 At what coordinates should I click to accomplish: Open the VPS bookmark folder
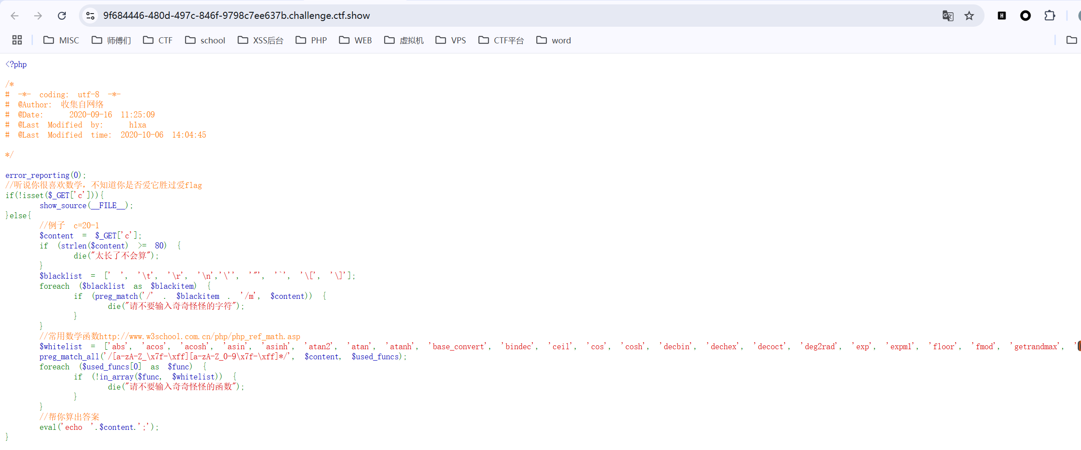pos(451,40)
